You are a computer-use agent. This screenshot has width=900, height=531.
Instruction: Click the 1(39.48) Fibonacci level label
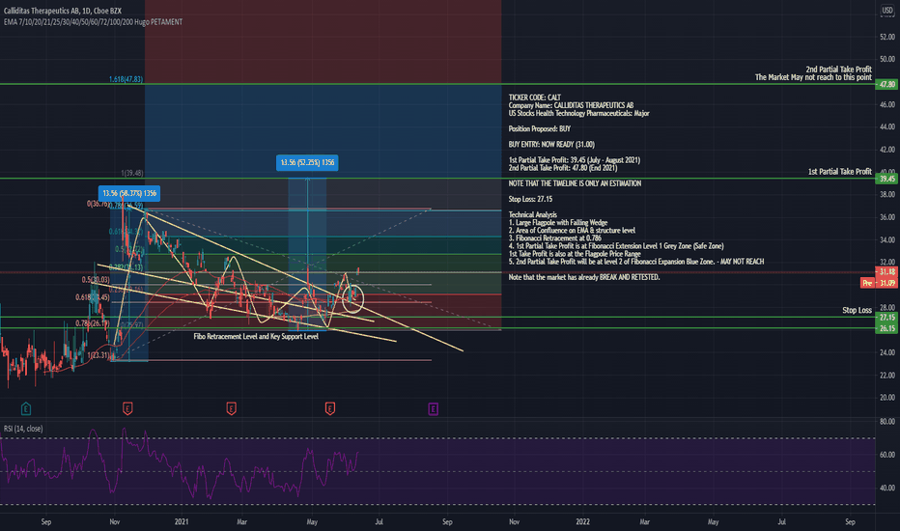point(132,173)
